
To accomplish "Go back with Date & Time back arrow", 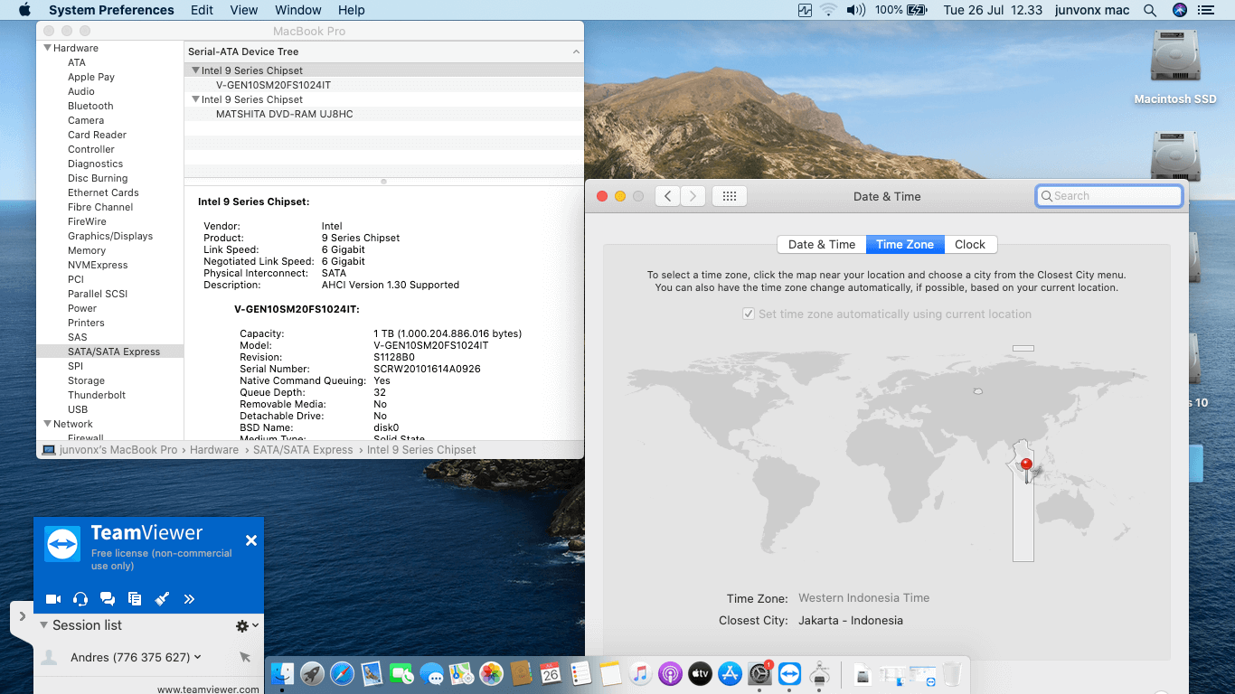I will 667,196.
